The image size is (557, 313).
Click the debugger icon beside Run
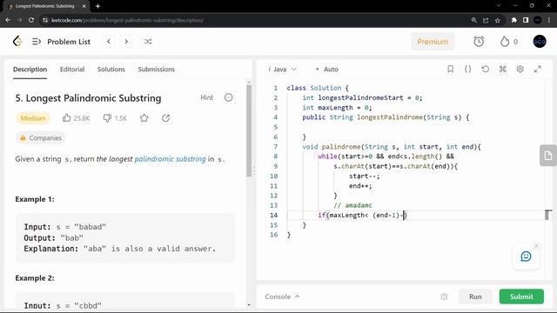tap(444, 296)
